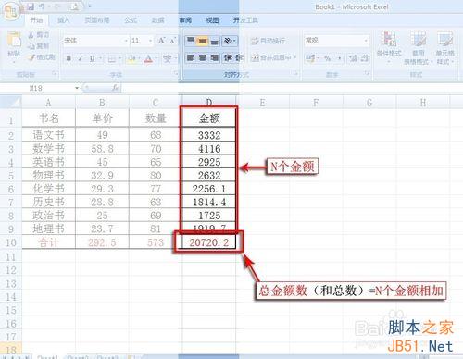Click the Increase Font Size icon
The width and height of the screenshot is (463, 359).
tap(161, 41)
